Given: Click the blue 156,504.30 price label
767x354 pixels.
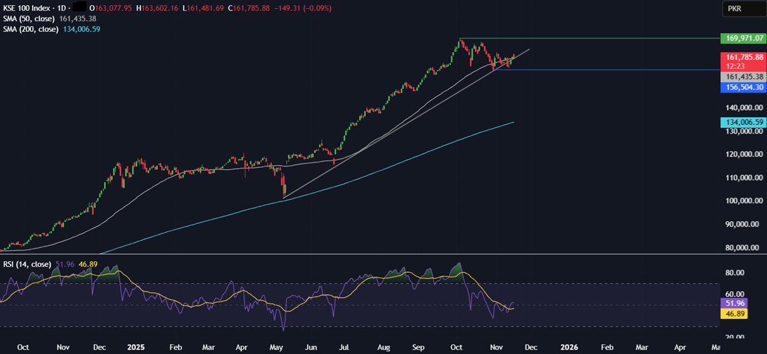Looking at the screenshot, I should pos(744,88).
